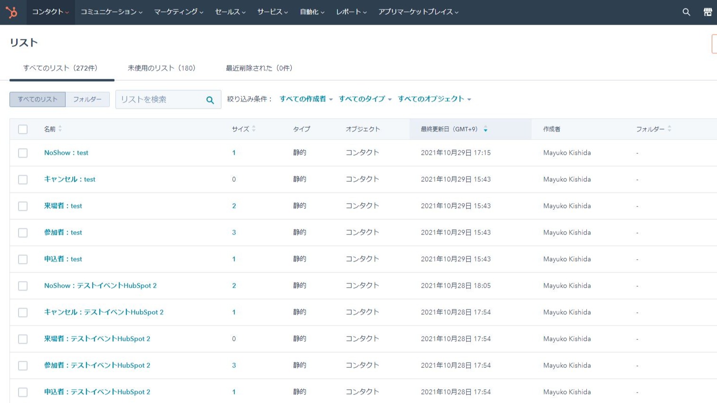The height and width of the screenshot is (403, 717).
Task: Check the box for NoShow : test list
Action: (23, 153)
